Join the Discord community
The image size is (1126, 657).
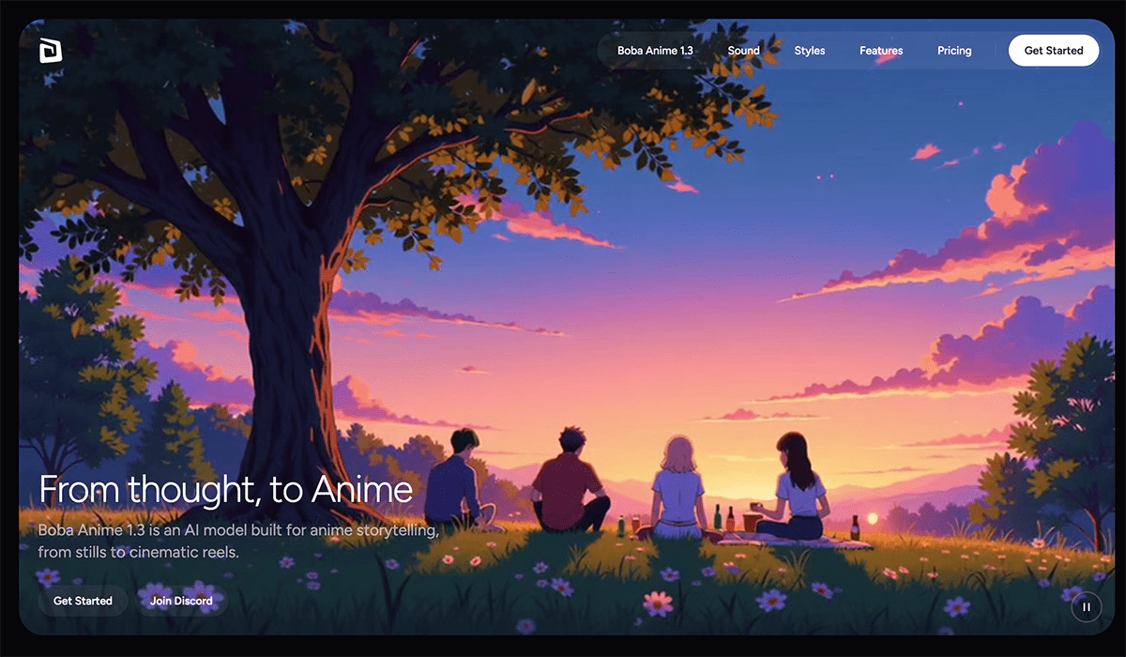click(181, 601)
